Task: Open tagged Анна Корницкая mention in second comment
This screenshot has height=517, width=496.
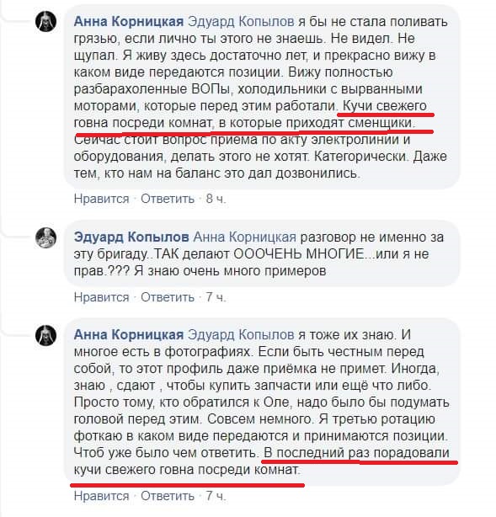Action: [245, 237]
